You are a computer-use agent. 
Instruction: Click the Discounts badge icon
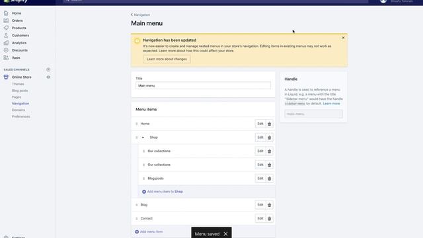pyautogui.click(x=6, y=50)
